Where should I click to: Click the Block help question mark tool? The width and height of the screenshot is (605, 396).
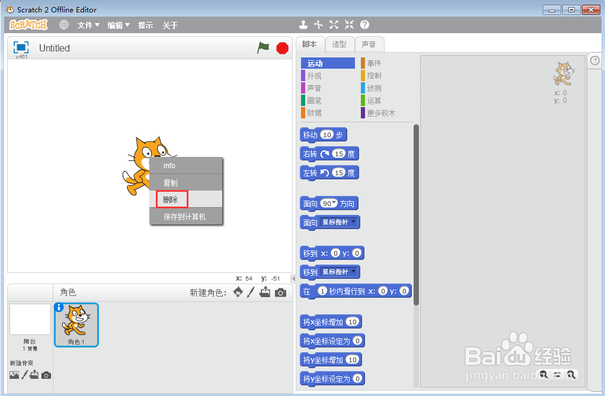[364, 25]
